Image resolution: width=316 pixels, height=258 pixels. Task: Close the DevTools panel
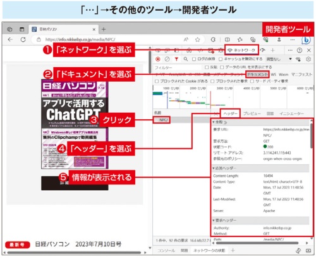(x=309, y=50)
